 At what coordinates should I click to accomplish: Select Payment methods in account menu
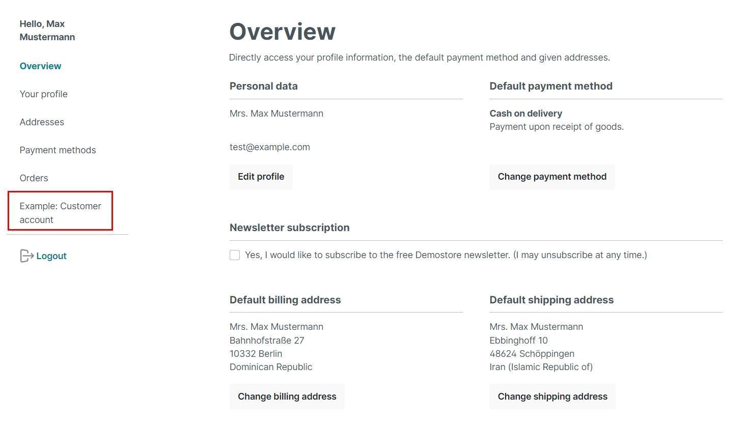click(58, 150)
